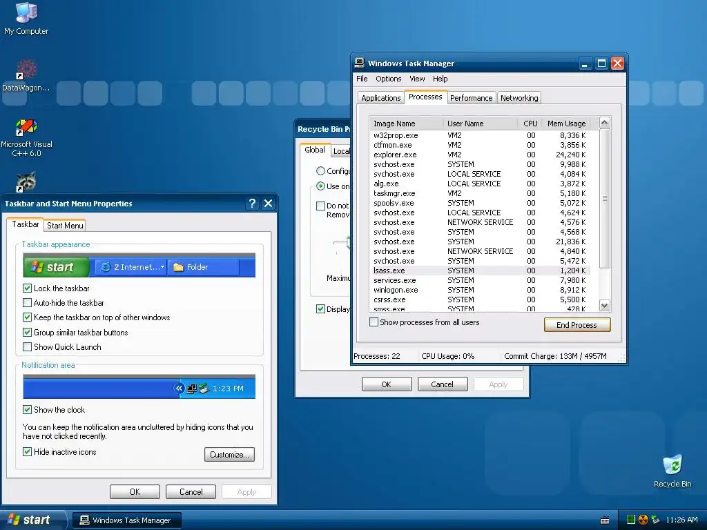Switch to the Performance tab
Image resolution: width=707 pixels, height=530 pixels.
[x=471, y=98]
